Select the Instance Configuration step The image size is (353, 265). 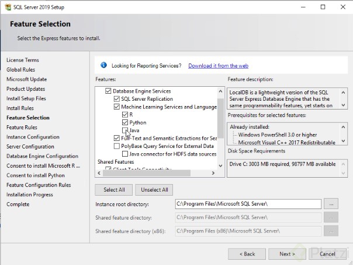pyautogui.click(x=33, y=137)
